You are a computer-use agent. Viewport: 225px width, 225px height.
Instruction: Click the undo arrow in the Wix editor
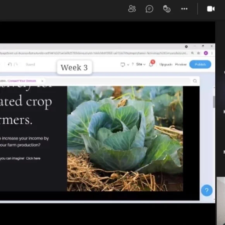10,64
